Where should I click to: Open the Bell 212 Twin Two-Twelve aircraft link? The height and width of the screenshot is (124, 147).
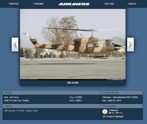[17, 101]
